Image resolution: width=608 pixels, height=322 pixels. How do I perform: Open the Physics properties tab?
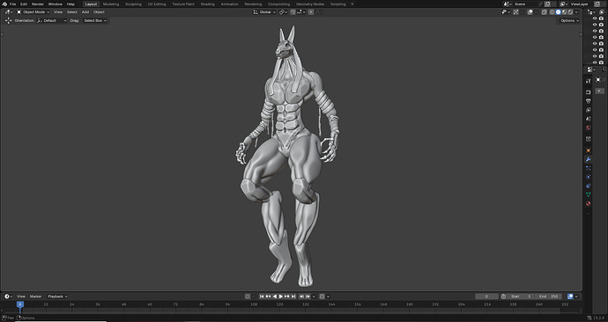pyautogui.click(x=589, y=177)
